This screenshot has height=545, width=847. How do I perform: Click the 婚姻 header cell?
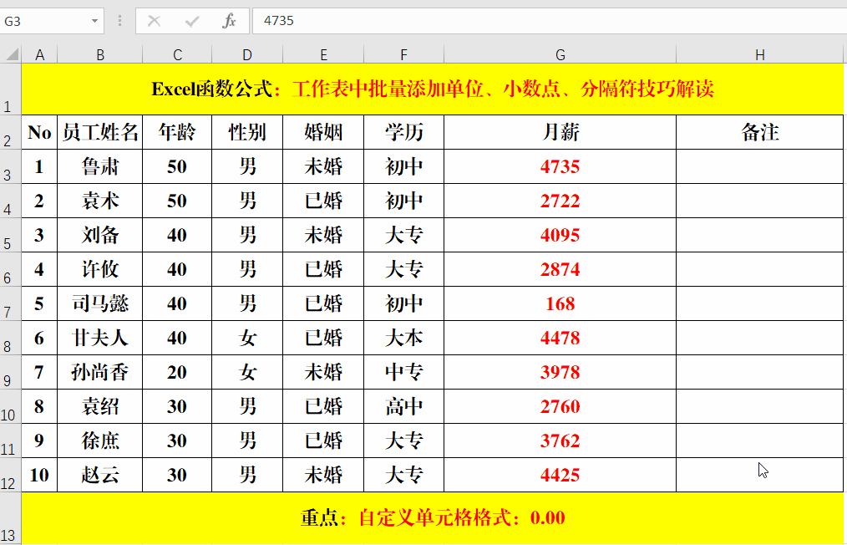323,132
